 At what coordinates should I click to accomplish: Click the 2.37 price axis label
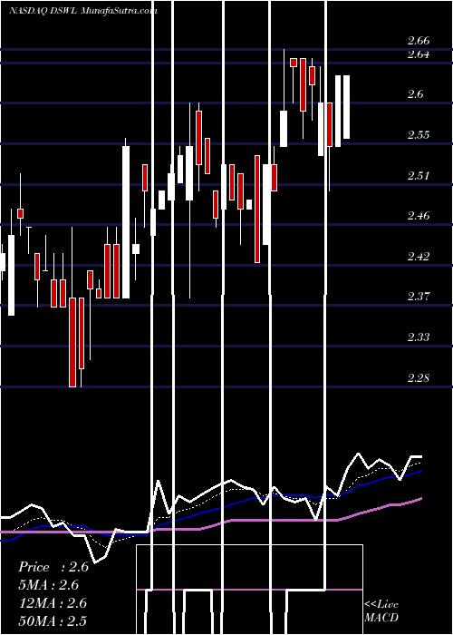click(419, 296)
